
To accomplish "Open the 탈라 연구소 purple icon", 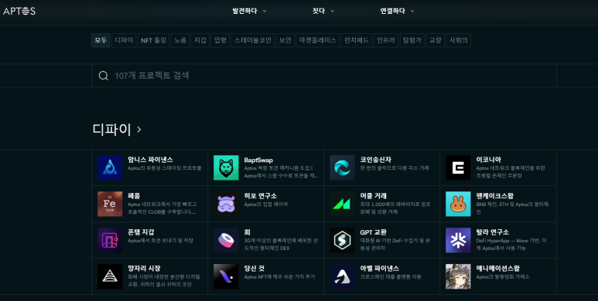I will click(458, 240).
